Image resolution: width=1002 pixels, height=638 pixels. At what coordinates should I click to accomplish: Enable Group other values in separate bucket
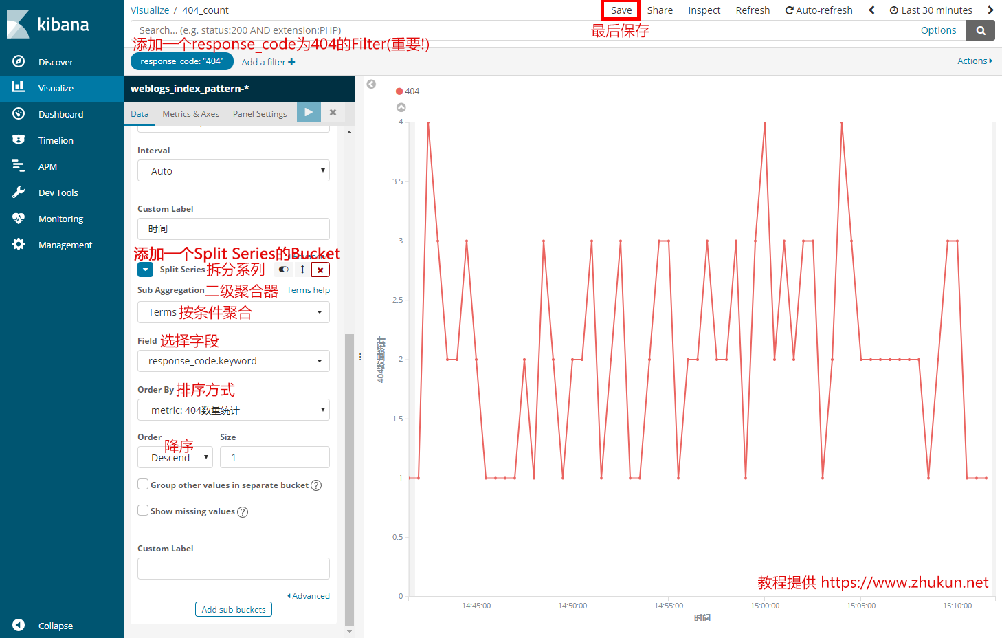(143, 484)
